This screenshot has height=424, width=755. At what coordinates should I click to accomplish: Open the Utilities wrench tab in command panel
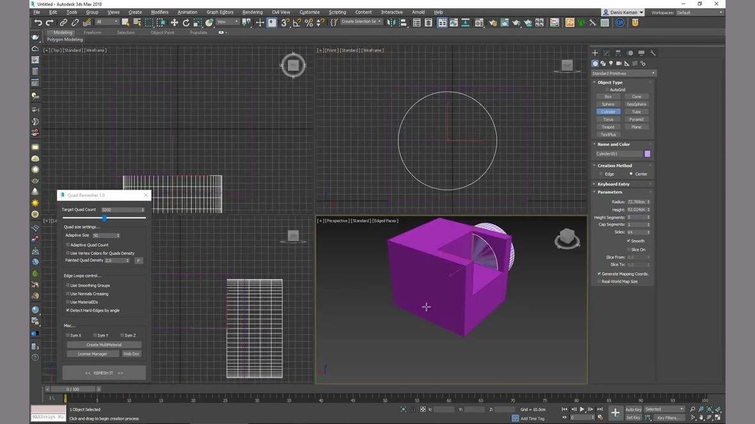click(x=653, y=53)
